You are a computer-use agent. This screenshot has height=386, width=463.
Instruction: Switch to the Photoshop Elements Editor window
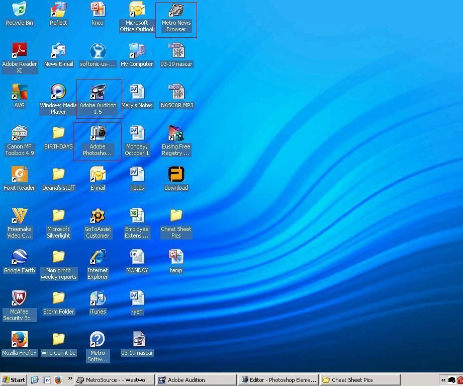point(278,380)
